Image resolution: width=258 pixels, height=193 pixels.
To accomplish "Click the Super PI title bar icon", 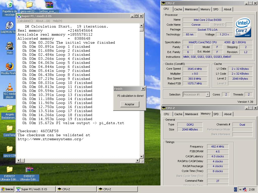I will coord(19,16).
